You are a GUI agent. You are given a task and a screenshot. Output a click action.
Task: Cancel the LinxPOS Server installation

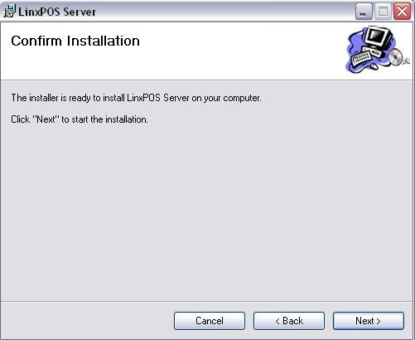coord(210,321)
